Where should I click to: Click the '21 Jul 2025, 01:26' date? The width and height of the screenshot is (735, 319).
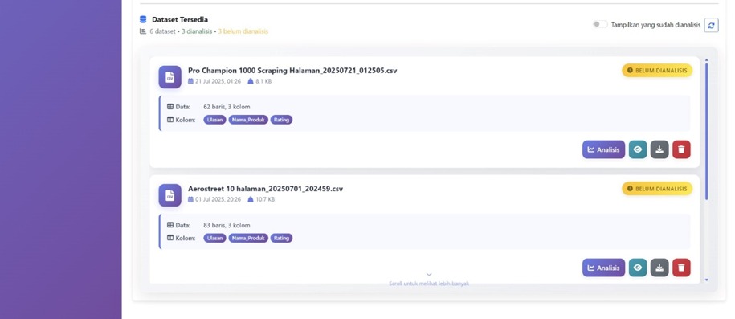tap(218, 81)
